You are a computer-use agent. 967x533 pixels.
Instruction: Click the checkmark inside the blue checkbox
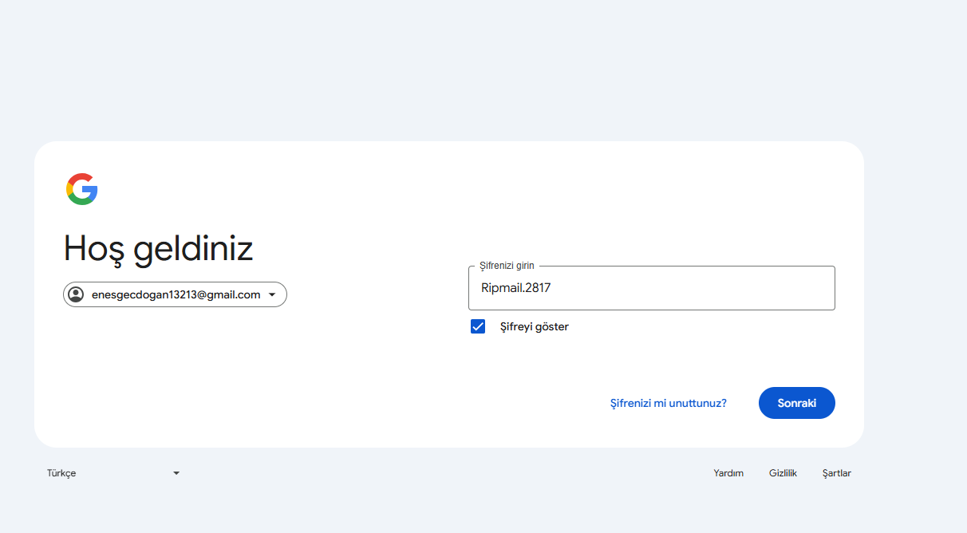tap(478, 326)
